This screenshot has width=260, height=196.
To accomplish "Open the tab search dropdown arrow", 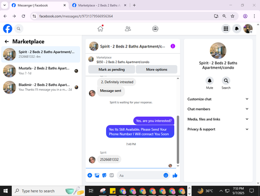I will pos(5,5).
